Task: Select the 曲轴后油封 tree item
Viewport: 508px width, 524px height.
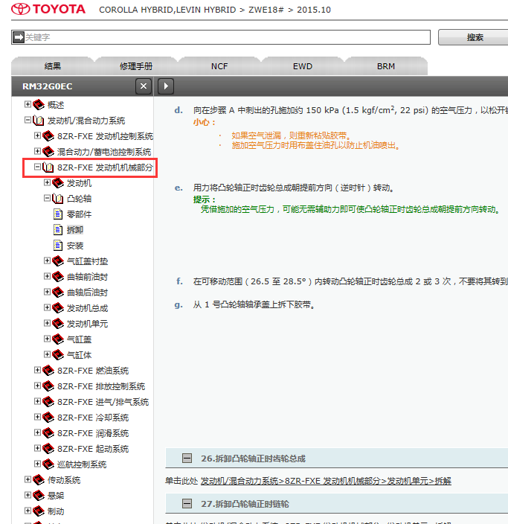Action: pyautogui.click(x=87, y=293)
